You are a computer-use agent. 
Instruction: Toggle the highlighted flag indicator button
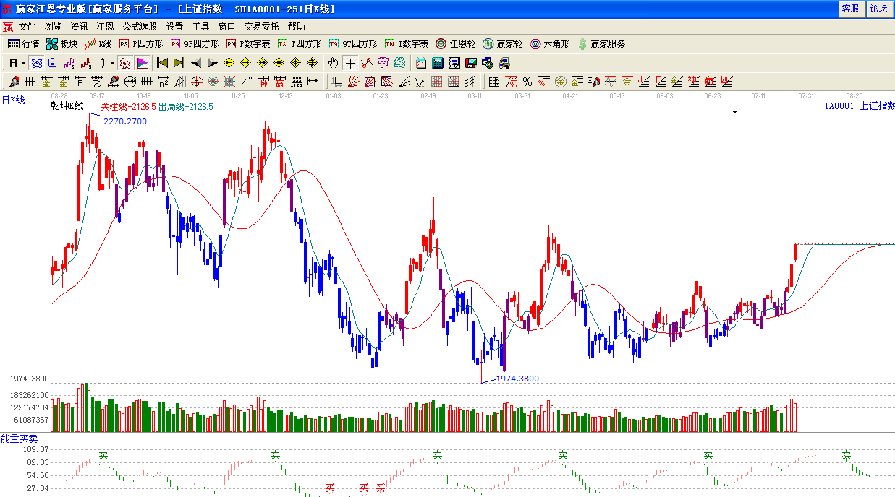[x=143, y=63]
